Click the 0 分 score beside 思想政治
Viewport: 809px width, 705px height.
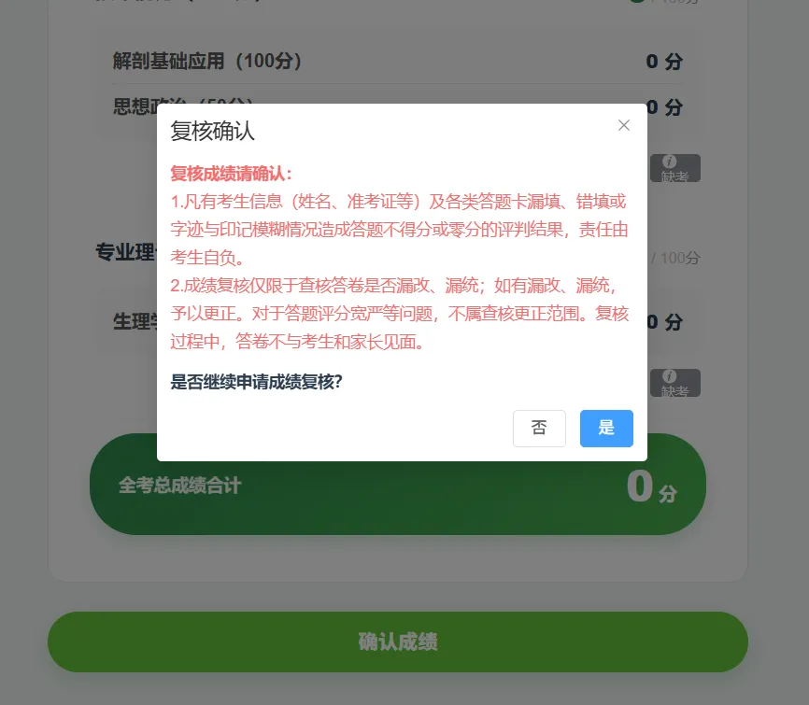[665, 107]
